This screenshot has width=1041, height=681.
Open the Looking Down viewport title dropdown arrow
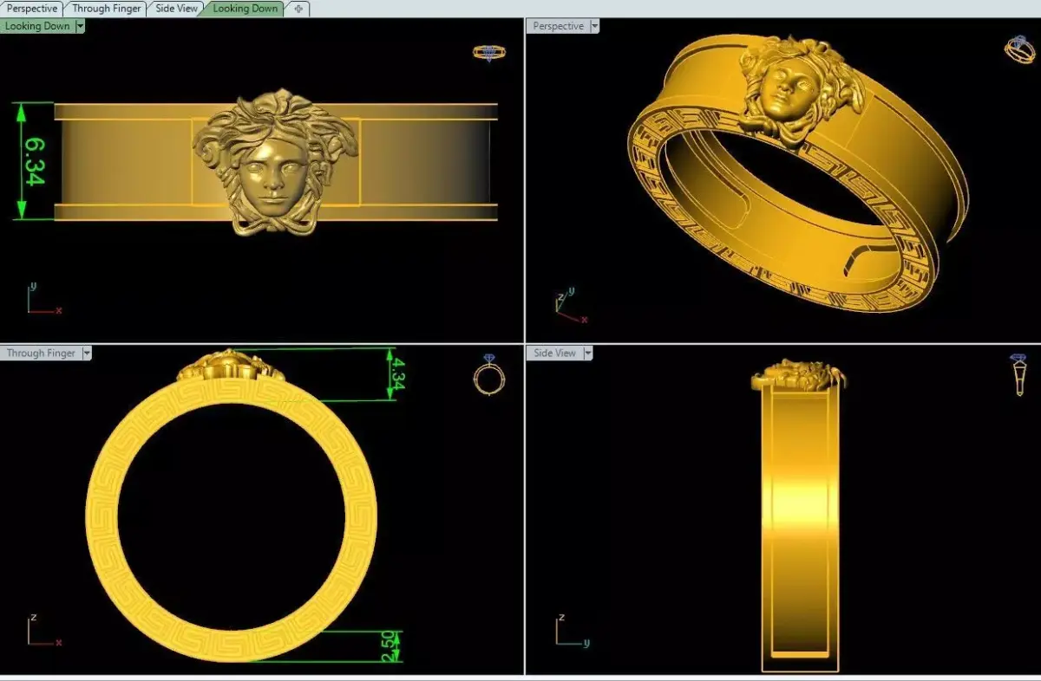pyautogui.click(x=80, y=26)
